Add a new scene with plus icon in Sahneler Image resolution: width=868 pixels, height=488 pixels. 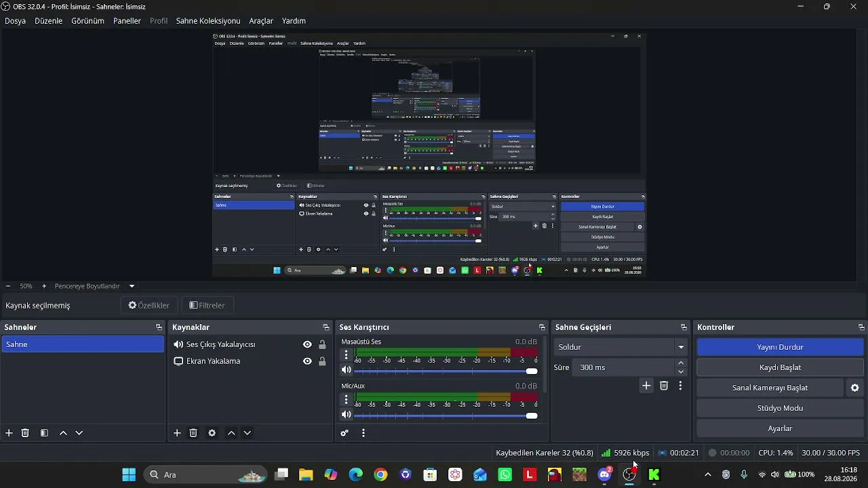click(x=9, y=433)
